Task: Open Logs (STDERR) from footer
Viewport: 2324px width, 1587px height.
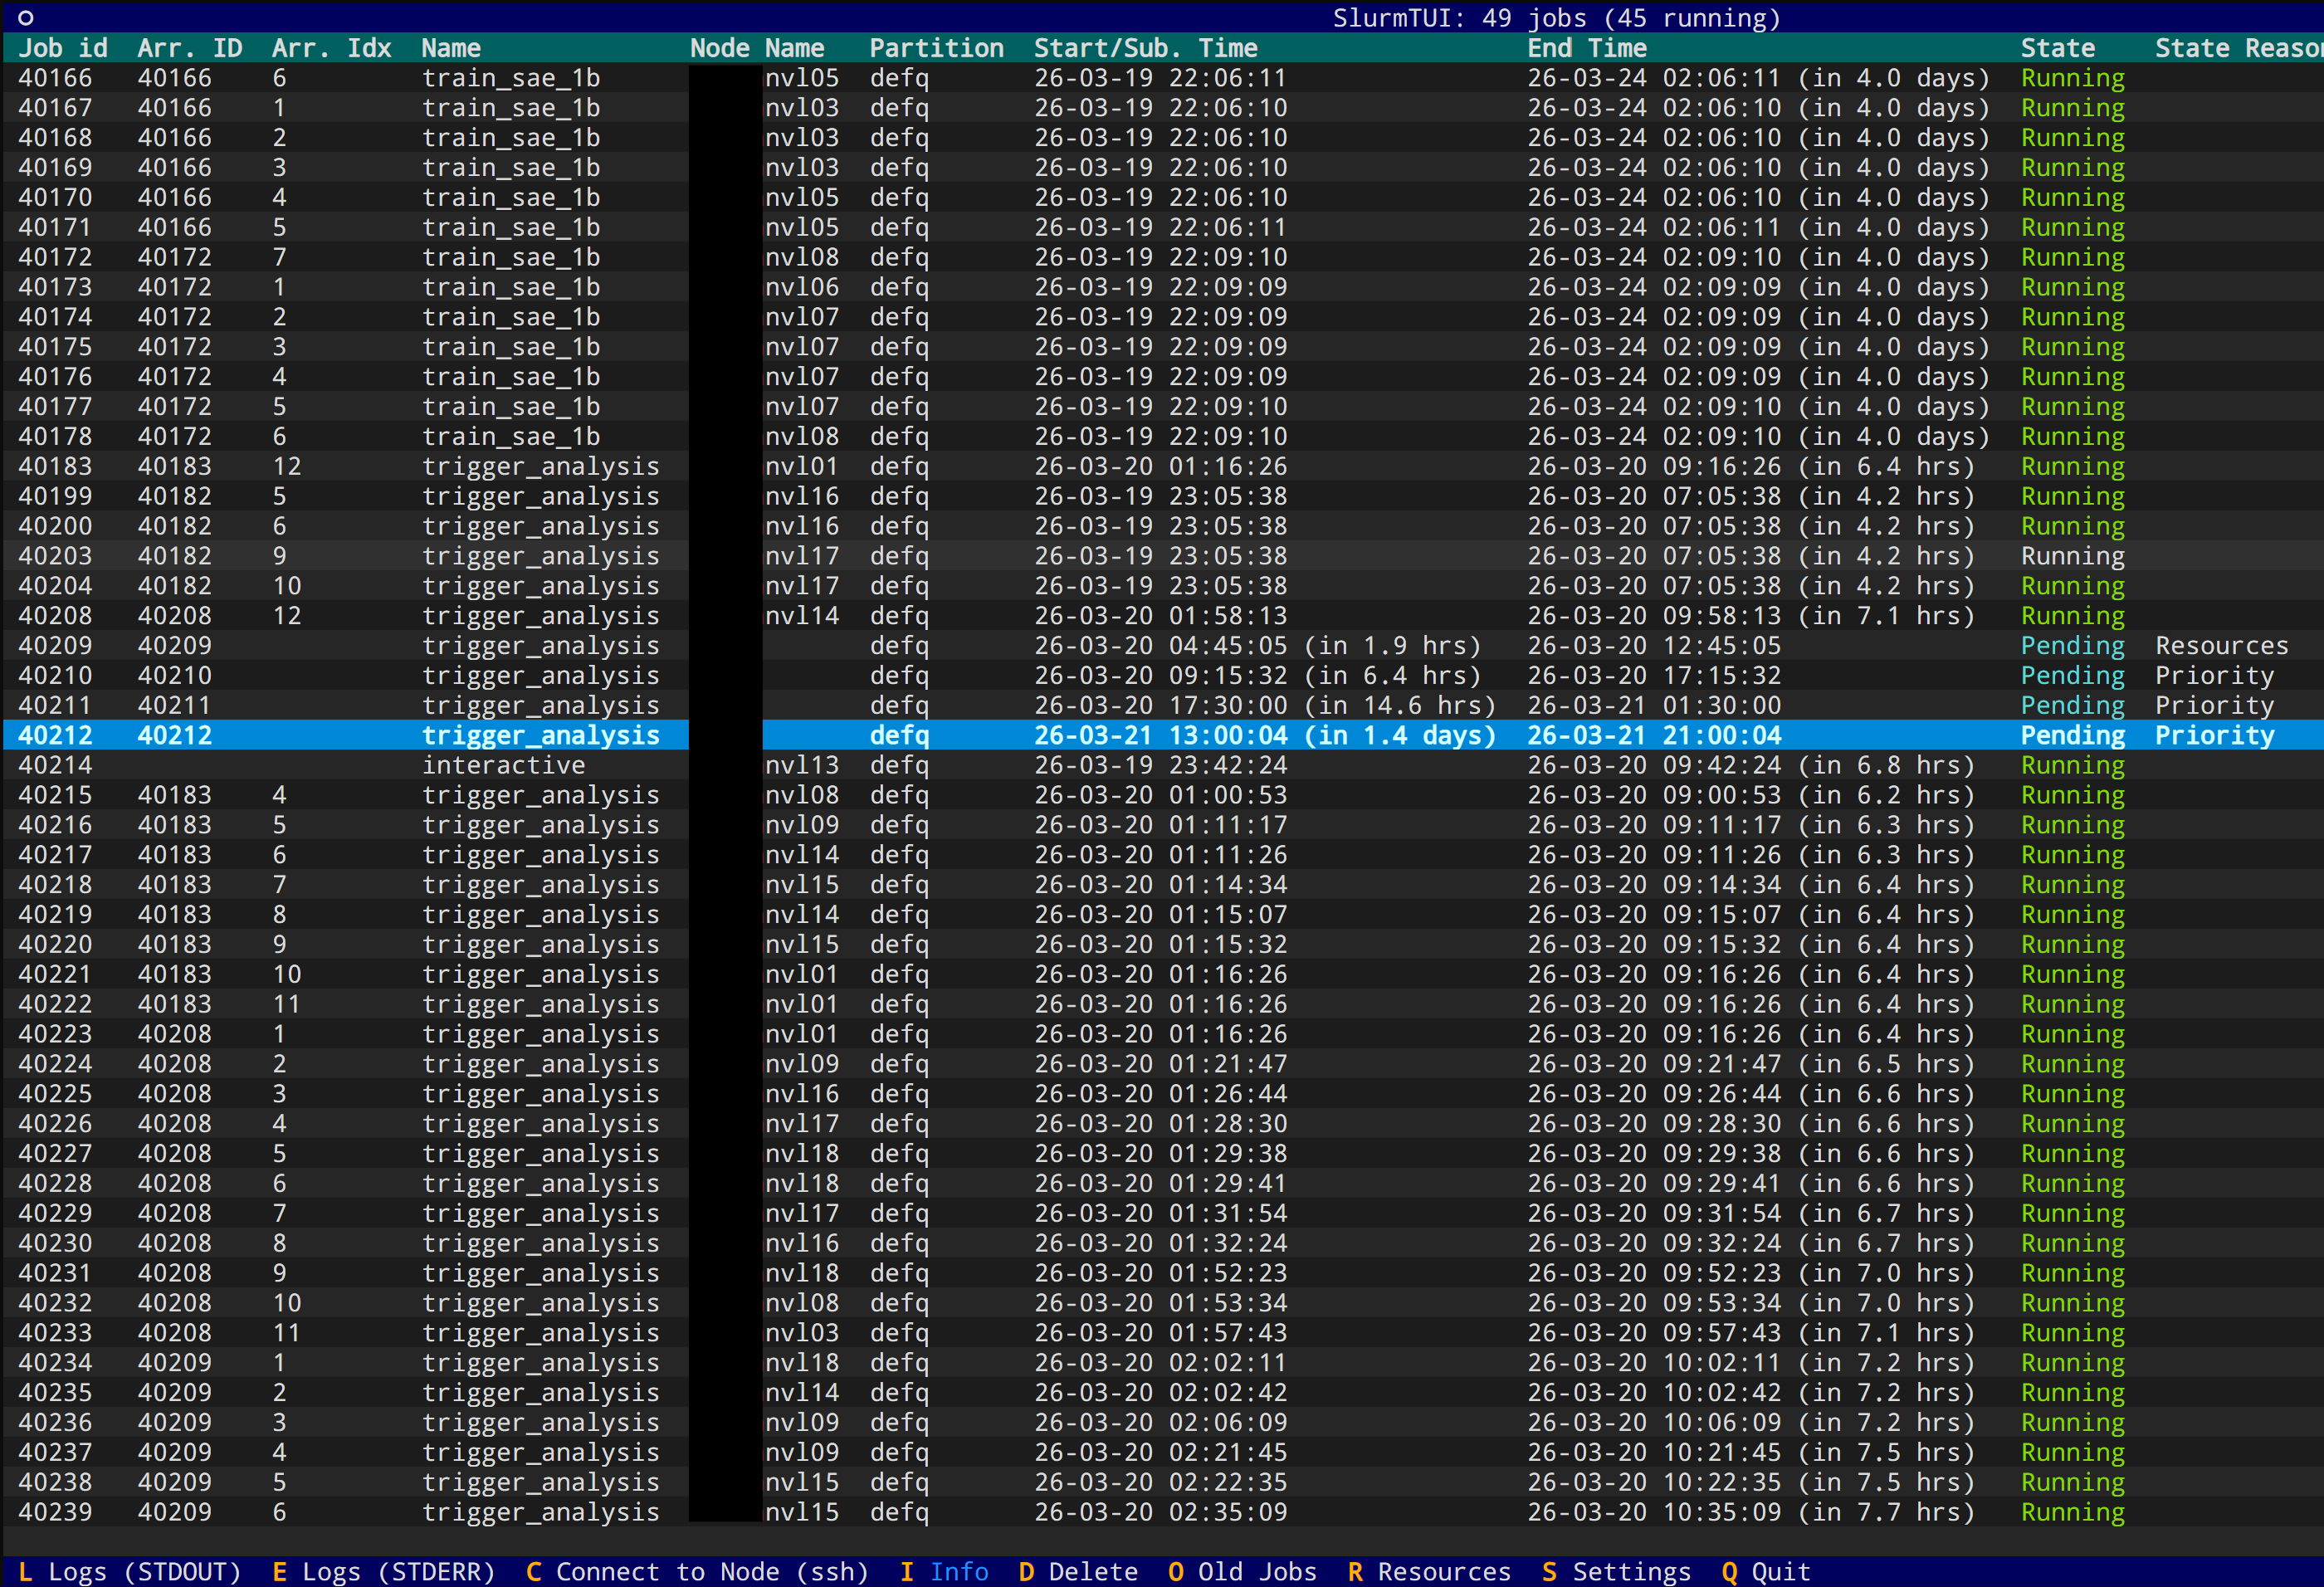Action: pyautogui.click(x=384, y=1572)
